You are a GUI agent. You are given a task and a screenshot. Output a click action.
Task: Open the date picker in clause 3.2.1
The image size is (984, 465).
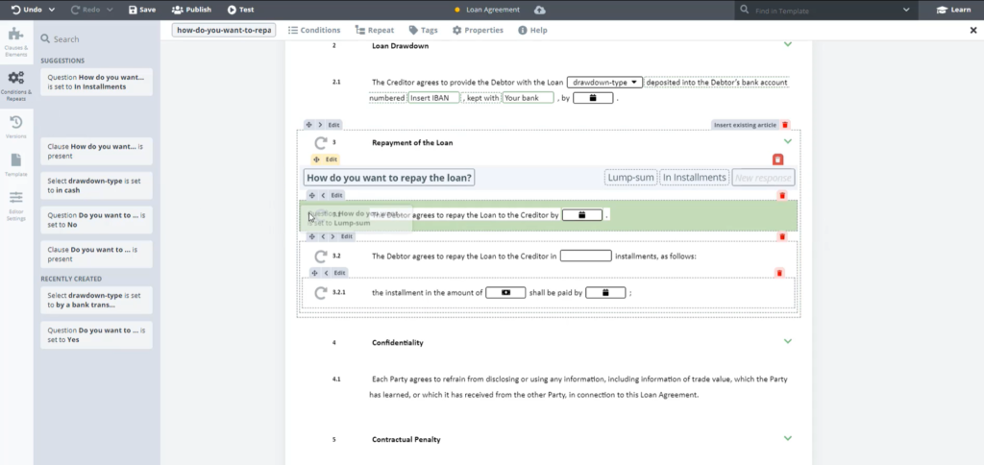[x=605, y=292]
